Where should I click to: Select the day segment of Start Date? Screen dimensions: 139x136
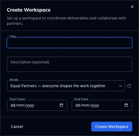point(13,105)
